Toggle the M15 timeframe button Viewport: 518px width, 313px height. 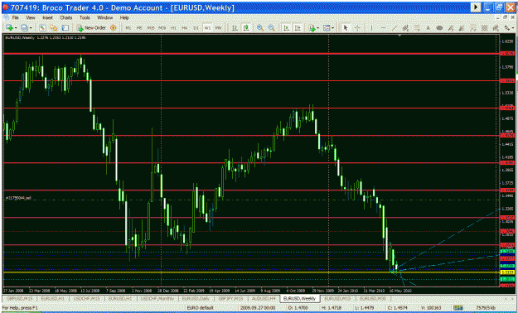pyautogui.click(x=151, y=28)
